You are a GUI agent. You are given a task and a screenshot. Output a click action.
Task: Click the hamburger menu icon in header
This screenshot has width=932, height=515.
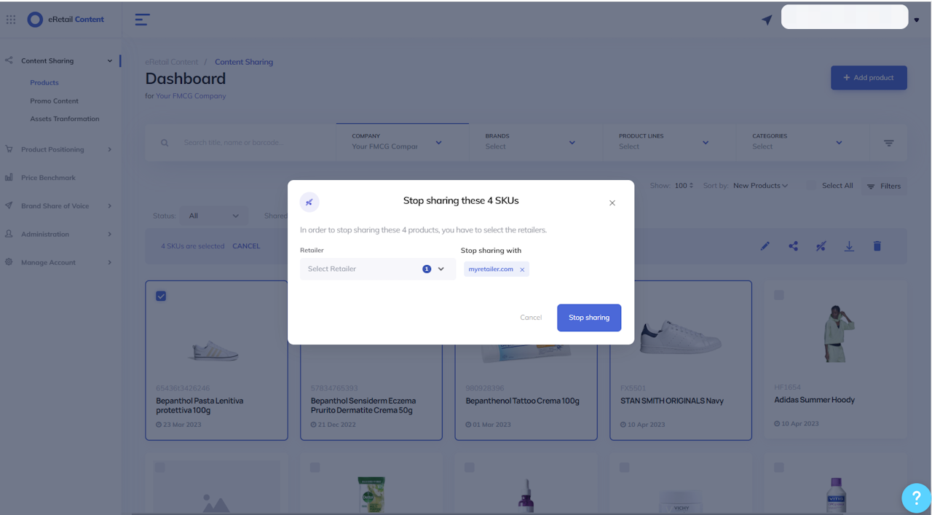[143, 20]
